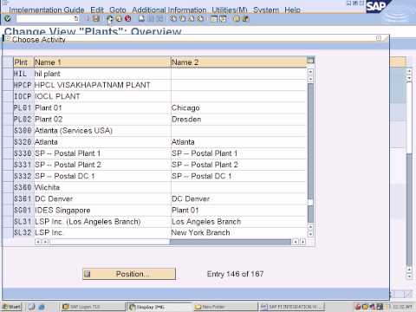Click the Name 2 column header
This screenshot has width=416, height=312.
[238, 62]
